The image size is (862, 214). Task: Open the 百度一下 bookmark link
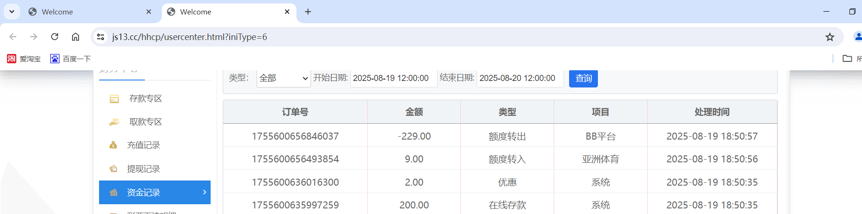point(71,59)
